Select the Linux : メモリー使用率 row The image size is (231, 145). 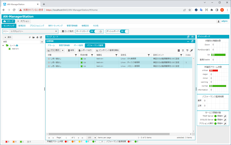119,66
